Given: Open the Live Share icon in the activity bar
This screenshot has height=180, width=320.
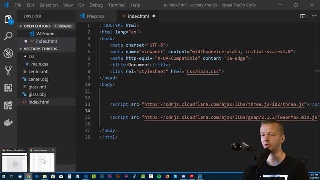Looking at the screenshot, I should tap(8, 105).
